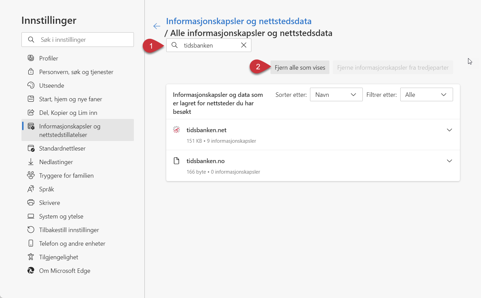Image resolution: width=481 pixels, height=298 pixels.
Task: Click the Nedlastinger download arrow icon
Action: pyautogui.click(x=31, y=162)
